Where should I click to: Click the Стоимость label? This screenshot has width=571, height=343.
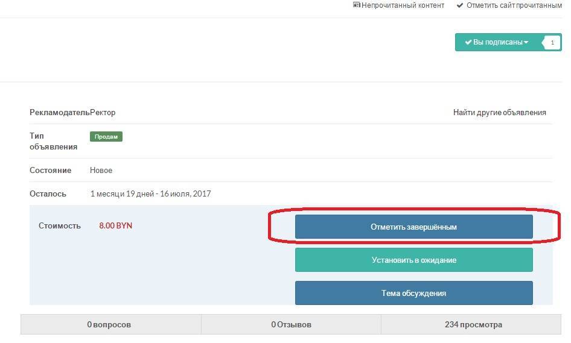[59, 226]
